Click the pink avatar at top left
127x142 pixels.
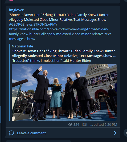click(11, 0)
